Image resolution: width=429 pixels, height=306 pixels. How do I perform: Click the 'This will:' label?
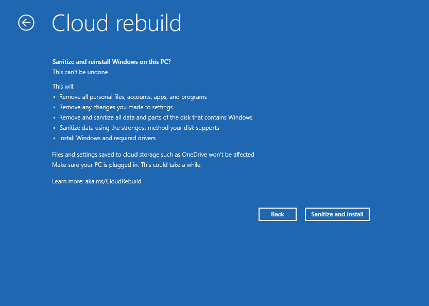click(63, 87)
